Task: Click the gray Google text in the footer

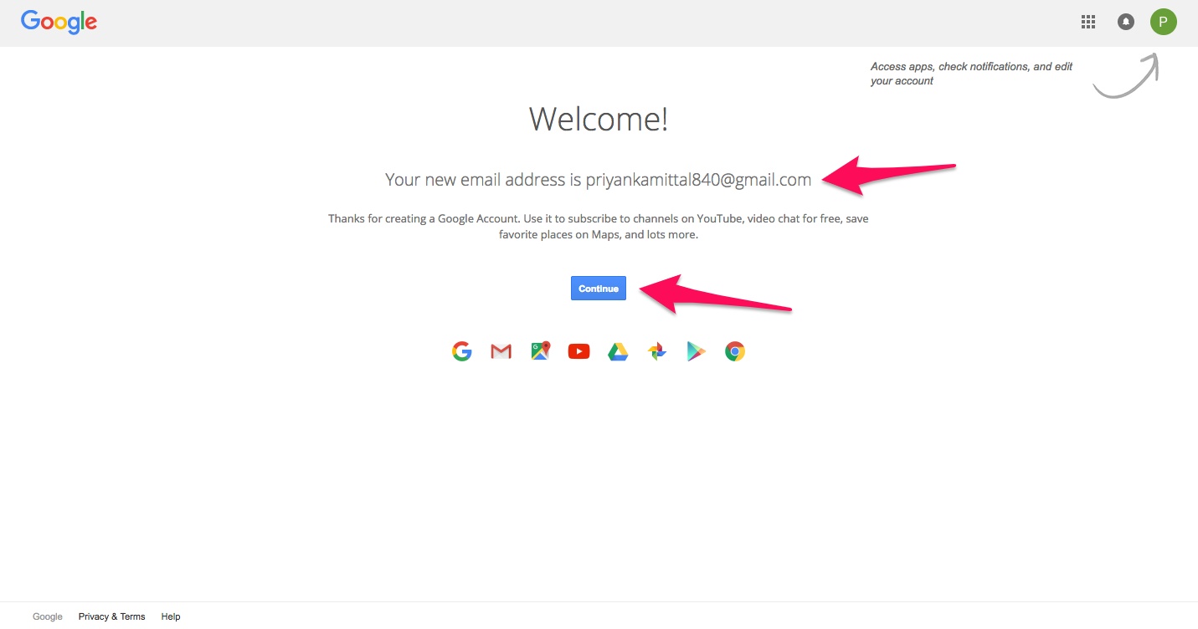Action: 48,616
